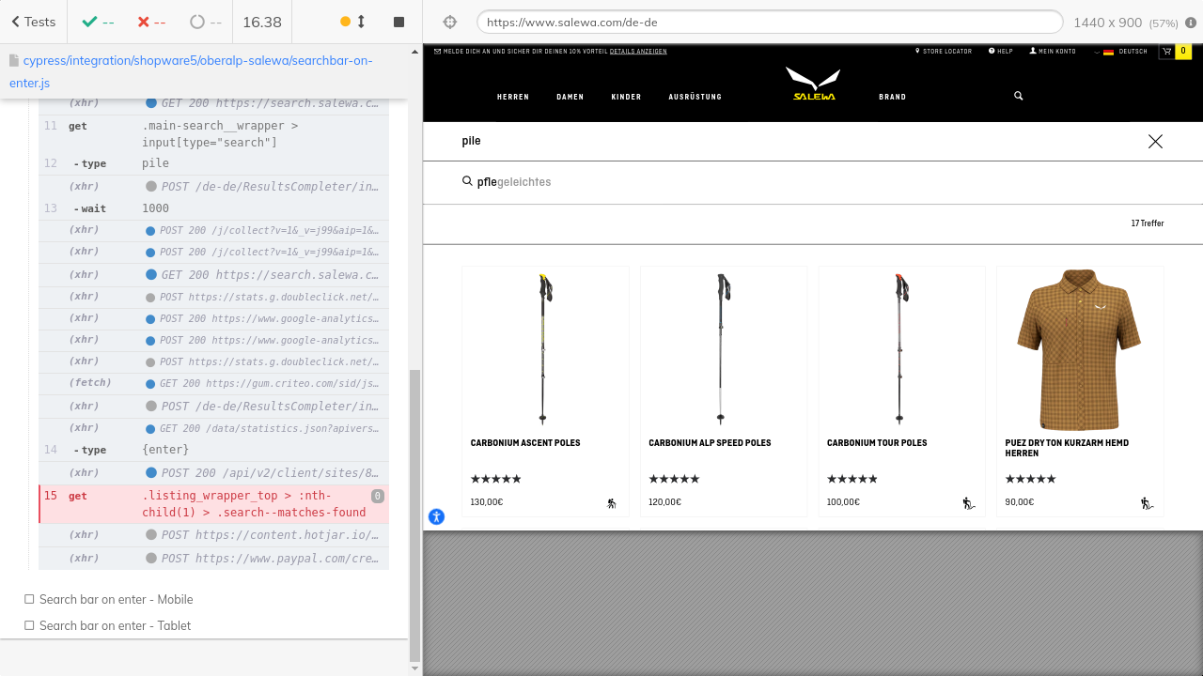Click the magnifier icon in site navigation
The image size is (1203, 676).
(1018, 96)
